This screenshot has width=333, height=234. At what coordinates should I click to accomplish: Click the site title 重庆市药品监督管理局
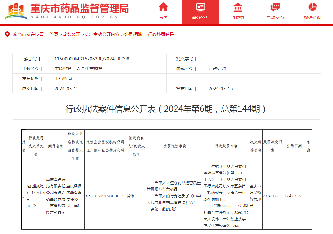coord(80,8)
